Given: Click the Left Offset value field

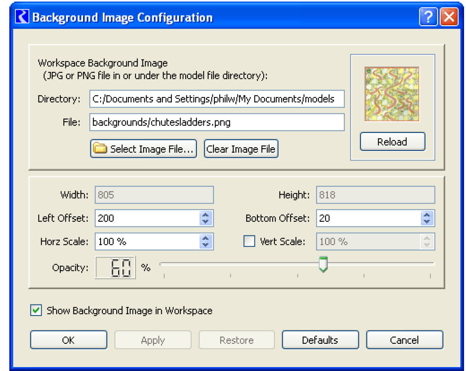Looking at the screenshot, I should (147, 218).
